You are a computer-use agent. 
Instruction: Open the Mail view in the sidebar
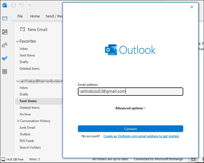click(5, 19)
